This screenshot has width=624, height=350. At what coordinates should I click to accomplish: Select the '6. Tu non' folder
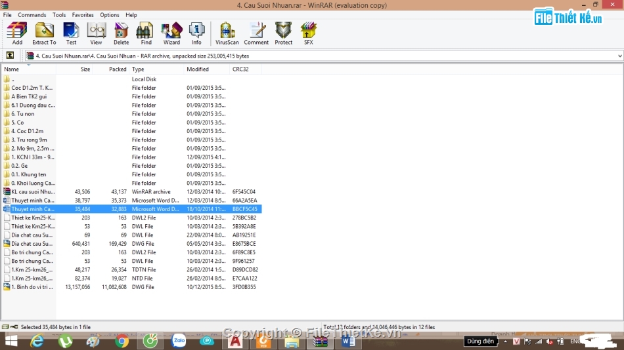[x=132, y=113]
